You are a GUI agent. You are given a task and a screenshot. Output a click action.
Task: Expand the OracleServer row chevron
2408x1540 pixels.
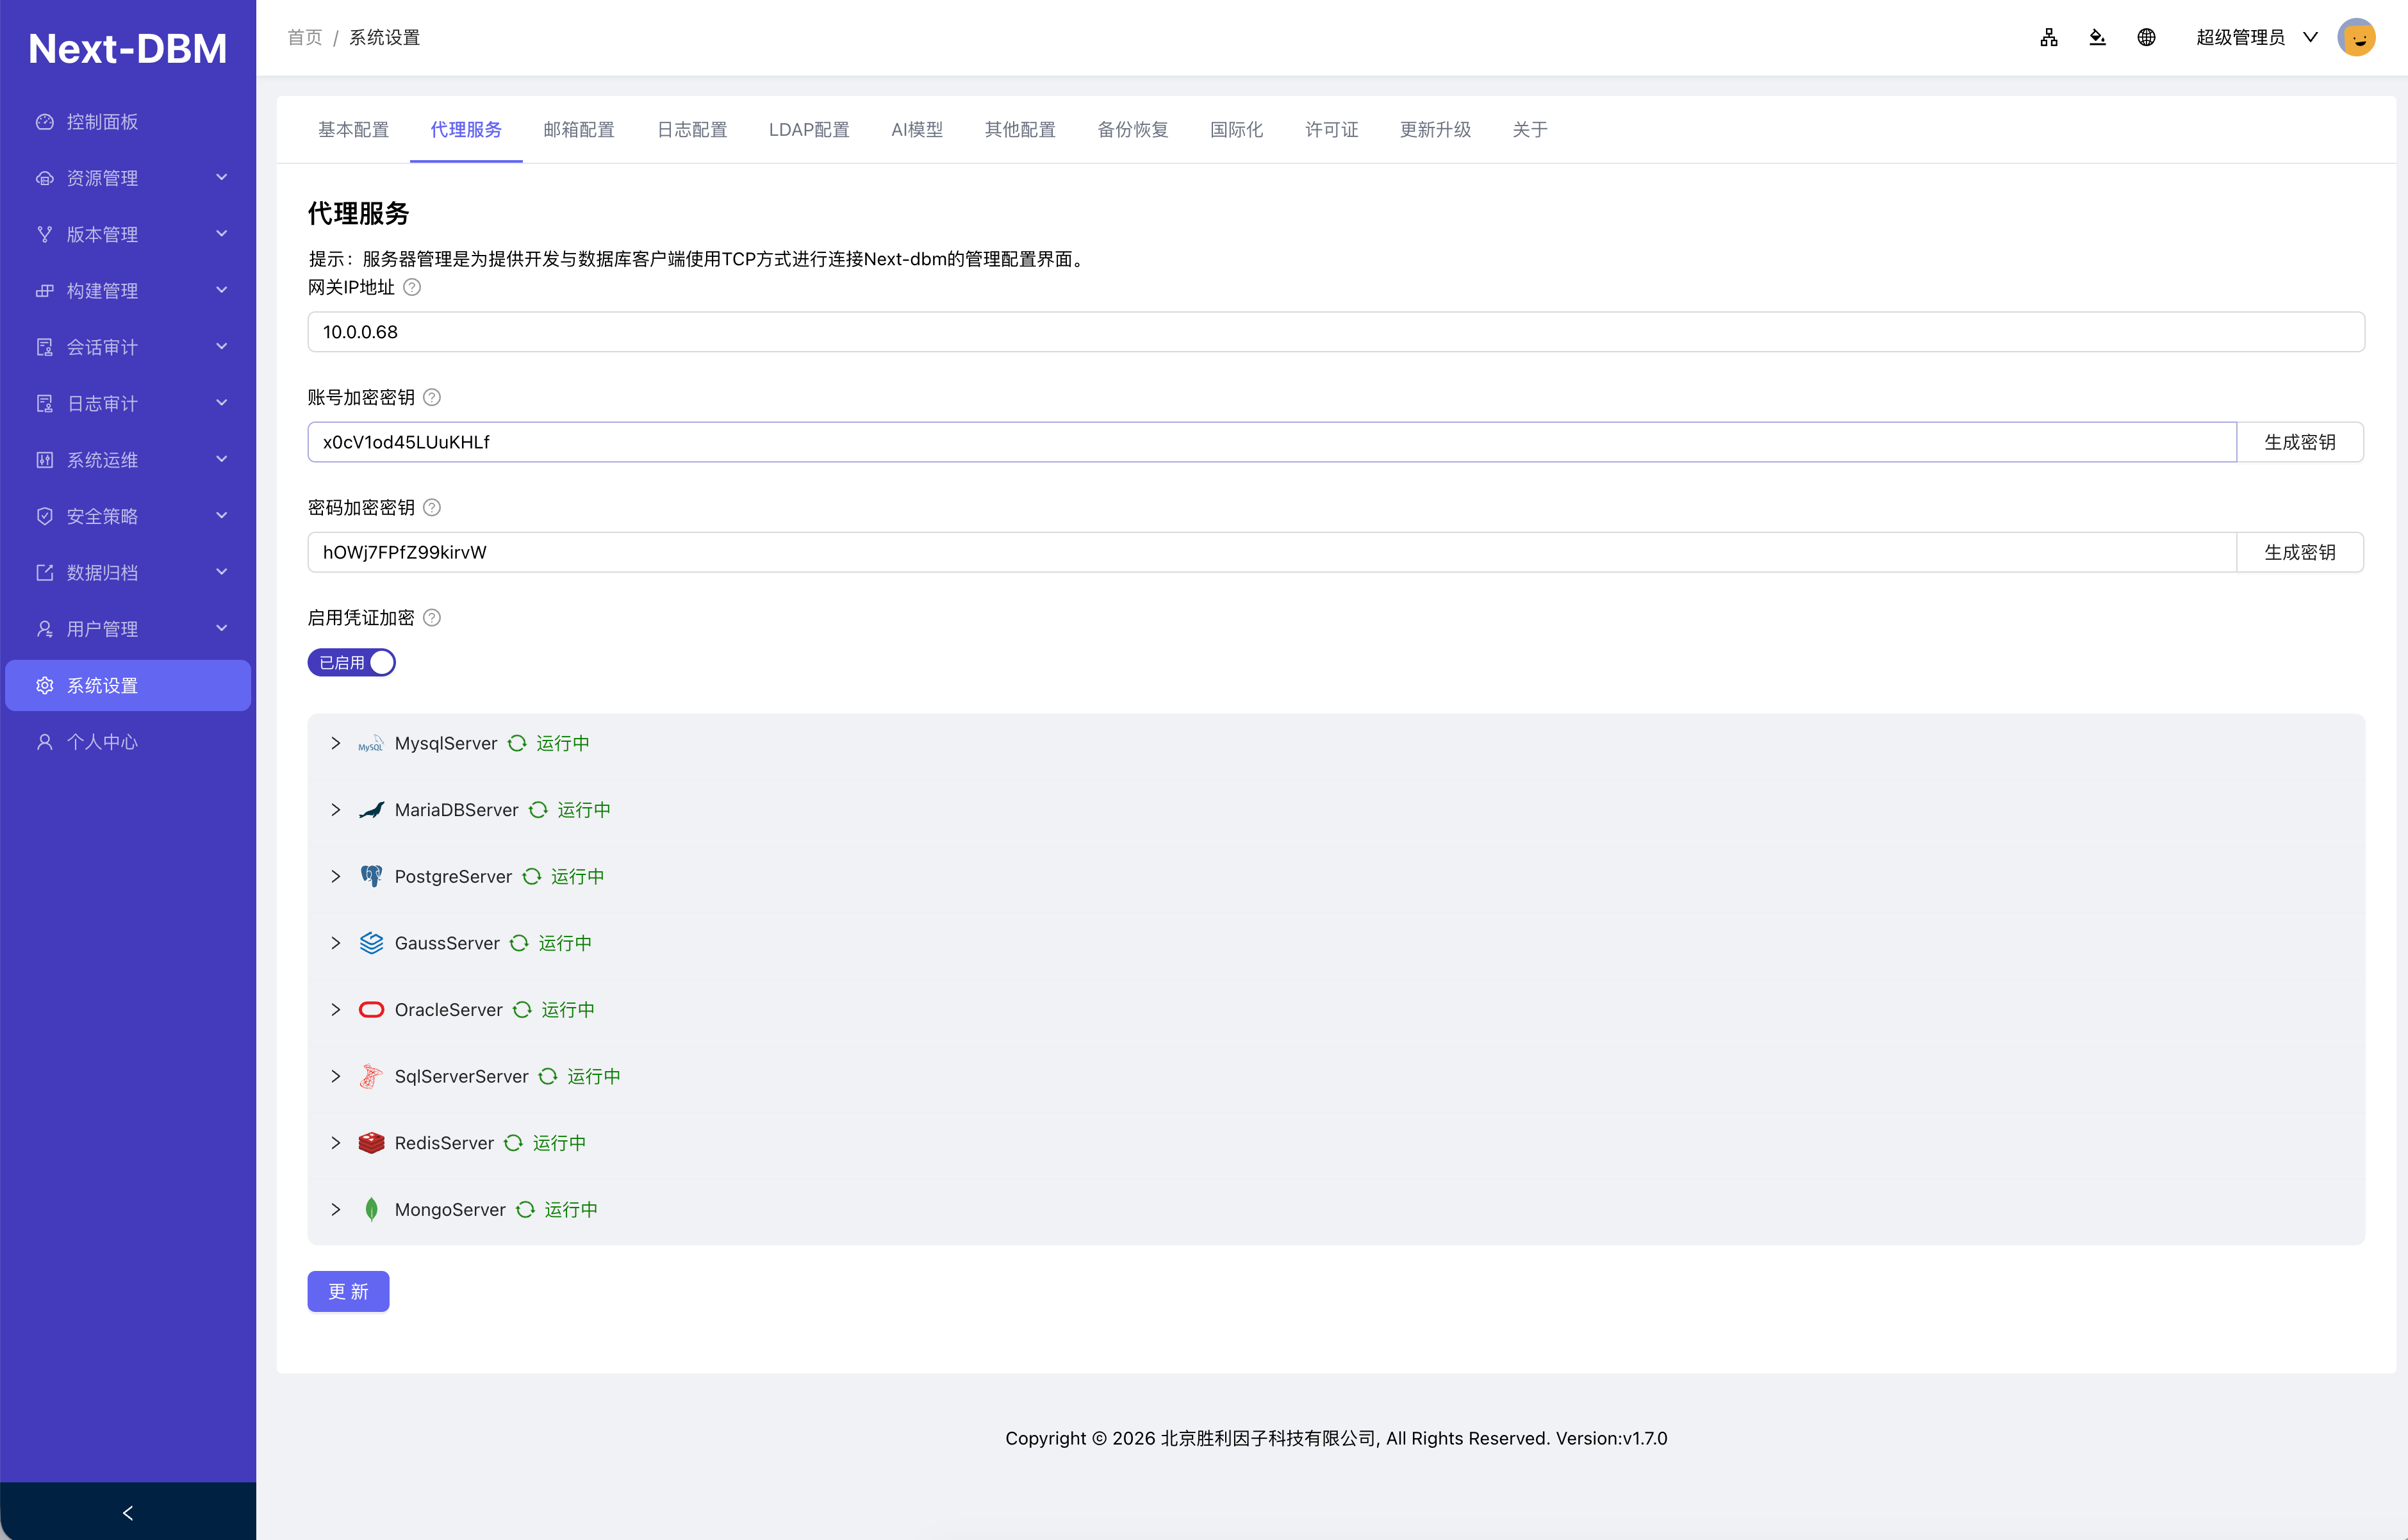pyautogui.click(x=336, y=1010)
